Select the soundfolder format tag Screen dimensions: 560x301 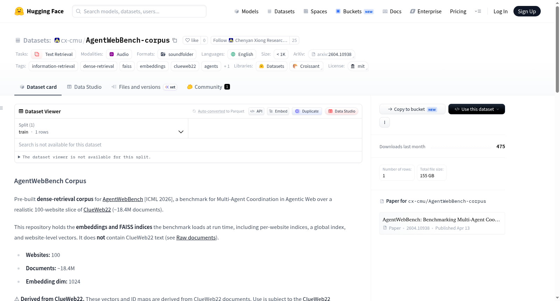point(177,54)
